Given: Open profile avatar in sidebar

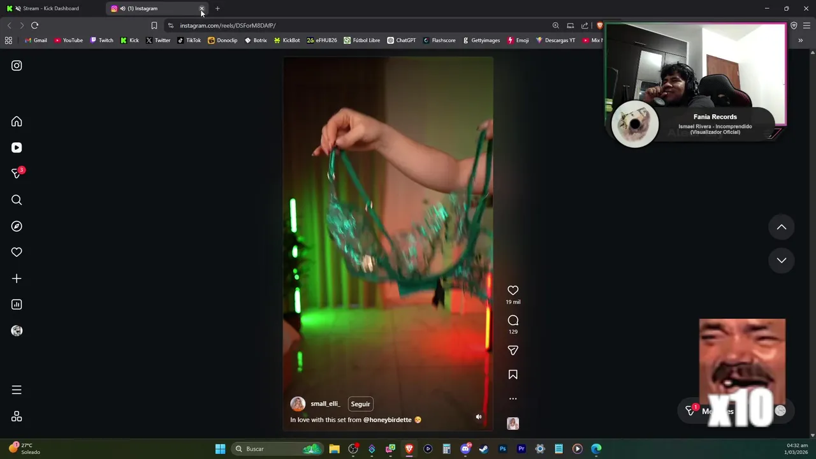Looking at the screenshot, I should tap(17, 331).
